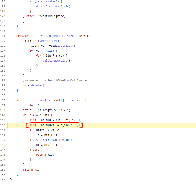Viewport: 196px width, 192px height.
Task: Select the text 'final int midVal = a[mid << 1];'
Action: (55, 125)
